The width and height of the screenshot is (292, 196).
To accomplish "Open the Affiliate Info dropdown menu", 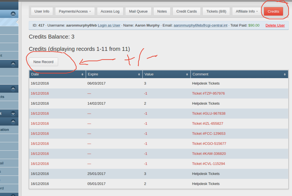I will (247, 11).
